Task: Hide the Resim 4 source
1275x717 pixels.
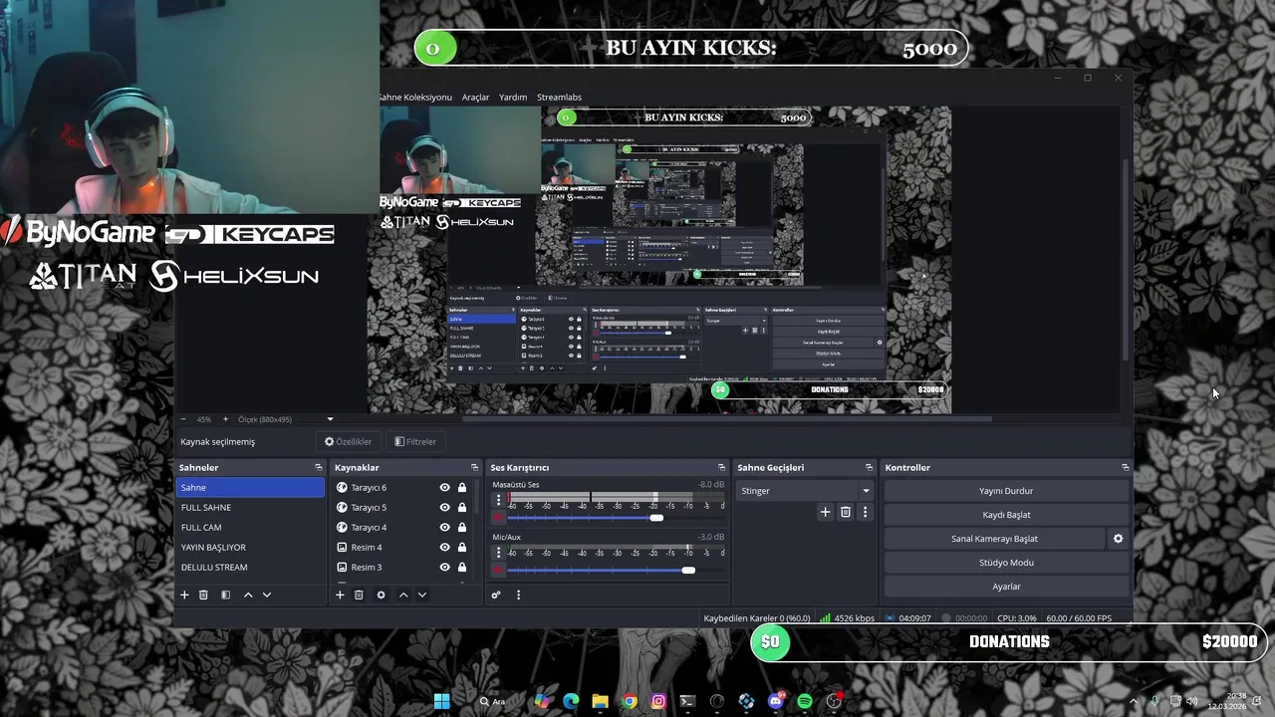Action: point(444,548)
